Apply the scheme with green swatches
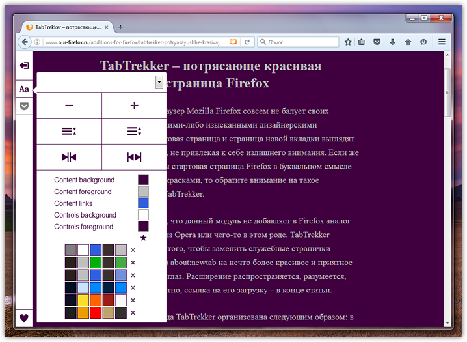This screenshot has height=342, width=467. click(x=96, y=263)
